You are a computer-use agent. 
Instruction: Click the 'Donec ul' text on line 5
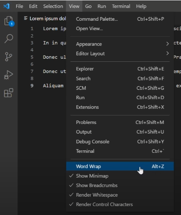[x=55, y=57]
